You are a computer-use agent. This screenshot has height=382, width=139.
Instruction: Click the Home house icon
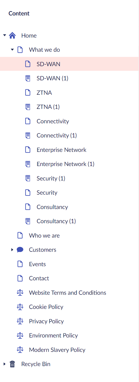click(x=12, y=36)
